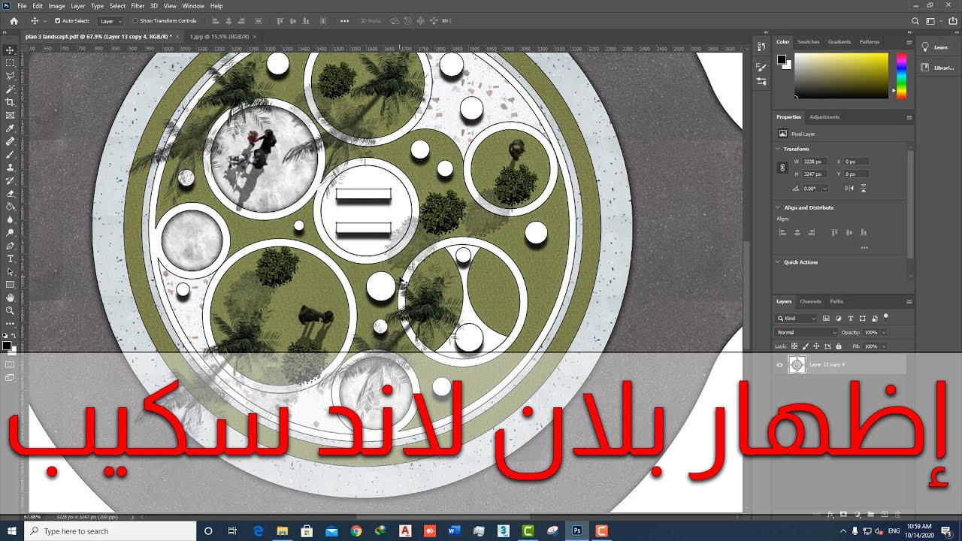This screenshot has width=962, height=541.
Task: Select the Paint Bucket tool
Action: coord(10,207)
